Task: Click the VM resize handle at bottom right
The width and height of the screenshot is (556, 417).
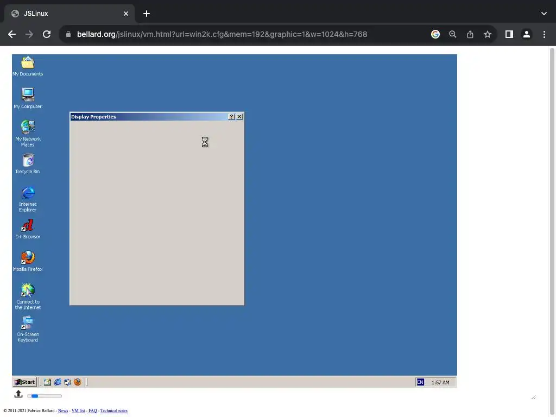Action: click(533, 397)
